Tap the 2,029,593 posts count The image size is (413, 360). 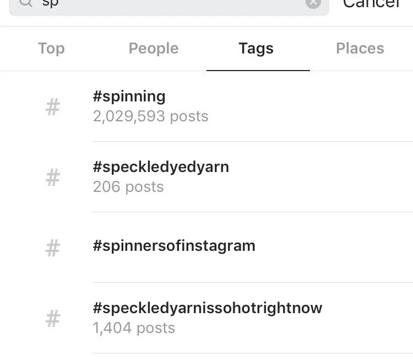[151, 116]
